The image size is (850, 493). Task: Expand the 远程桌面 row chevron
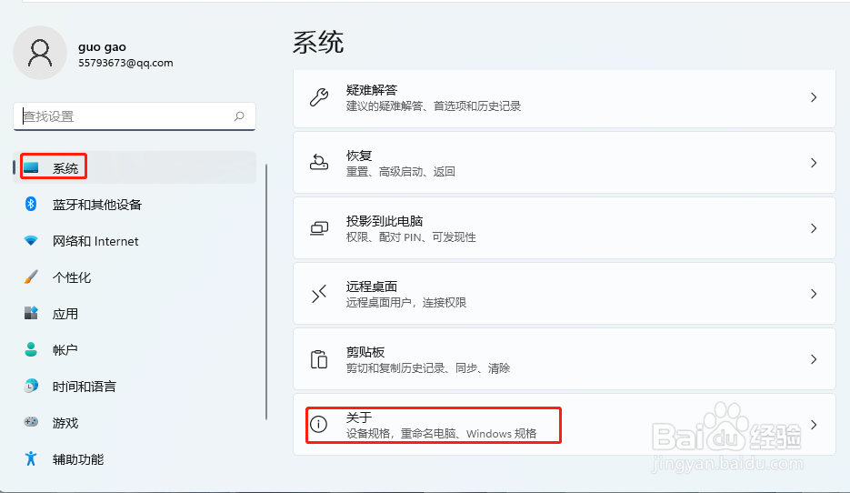[x=814, y=294]
